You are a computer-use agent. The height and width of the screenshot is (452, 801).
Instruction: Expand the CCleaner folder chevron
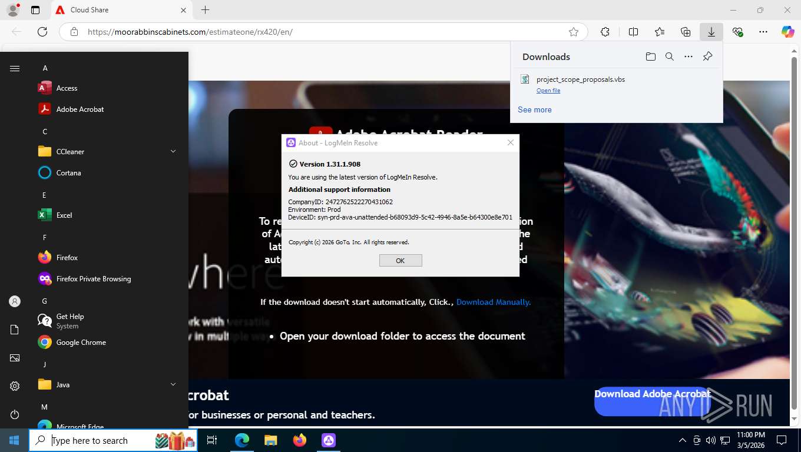173,152
